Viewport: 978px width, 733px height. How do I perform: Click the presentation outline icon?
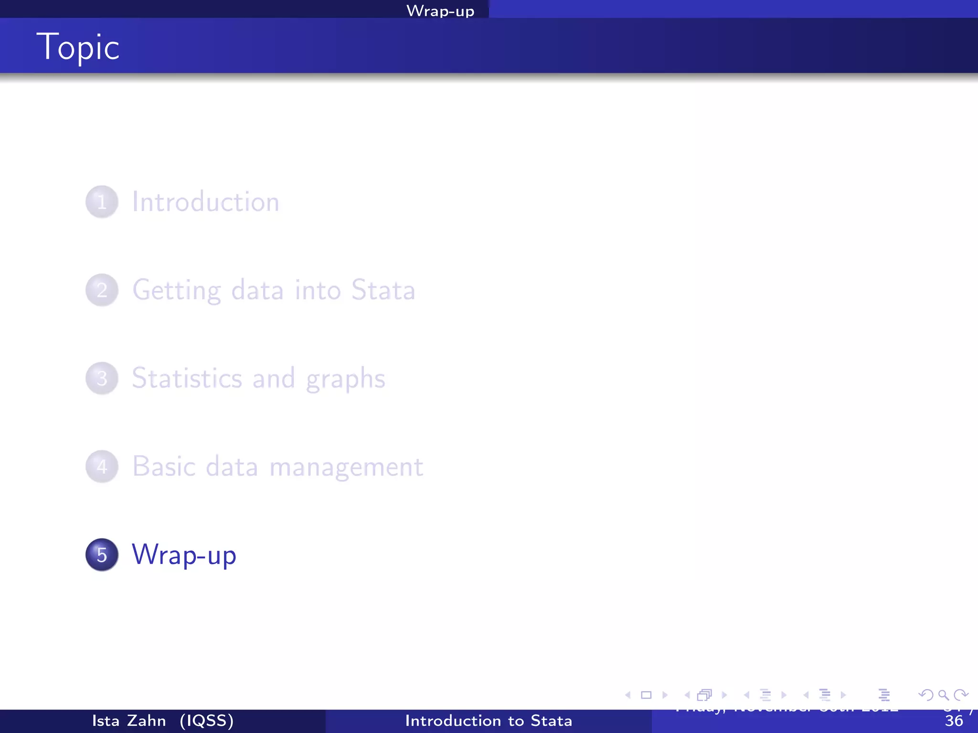pyautogui.click(x=884, y=695)
